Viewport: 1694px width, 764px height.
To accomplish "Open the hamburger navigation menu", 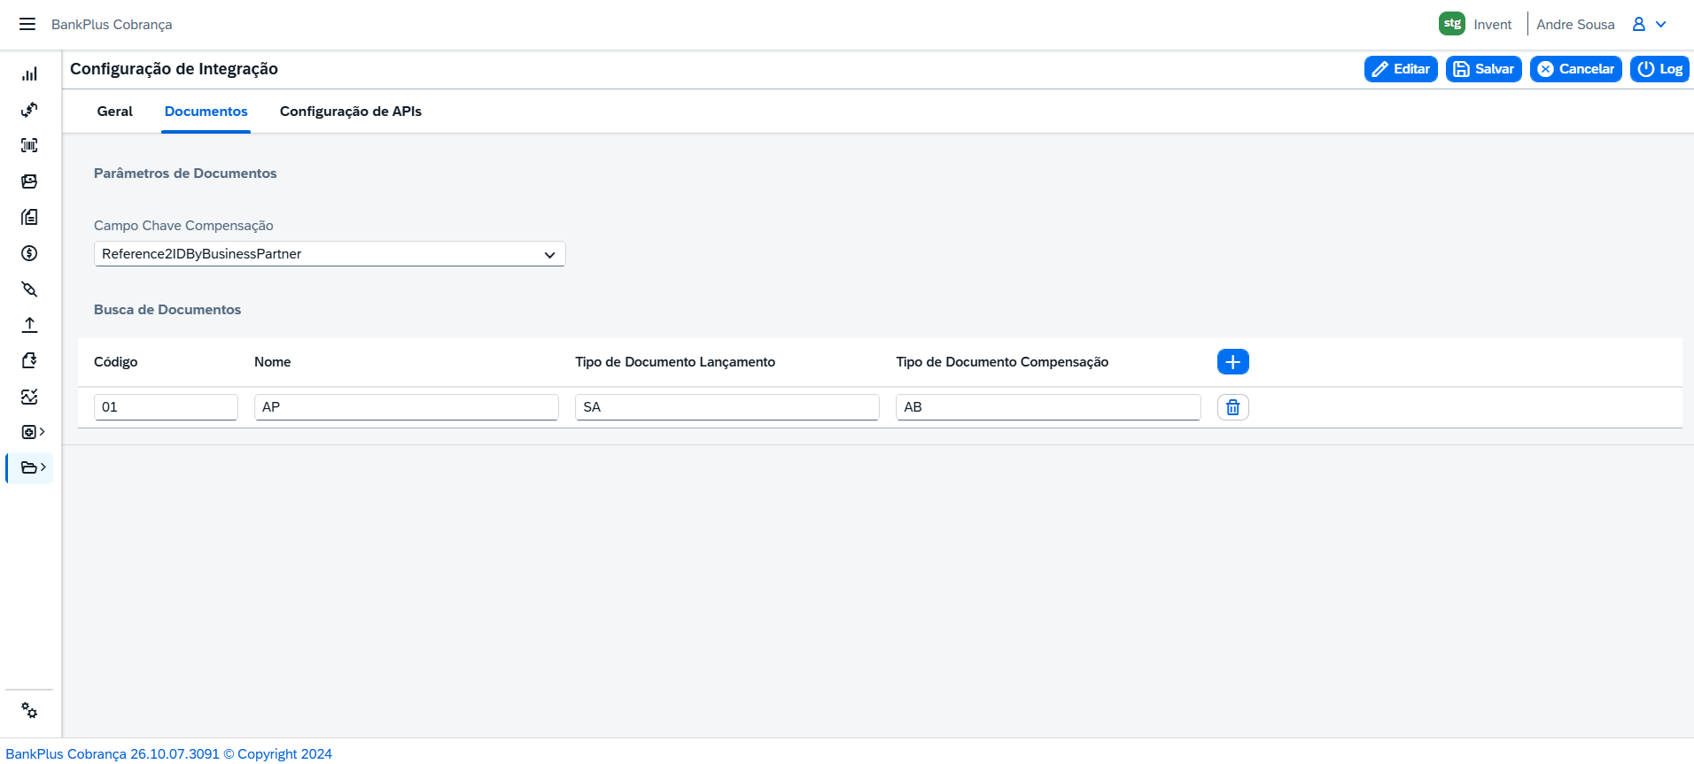I will click(27, 24).
